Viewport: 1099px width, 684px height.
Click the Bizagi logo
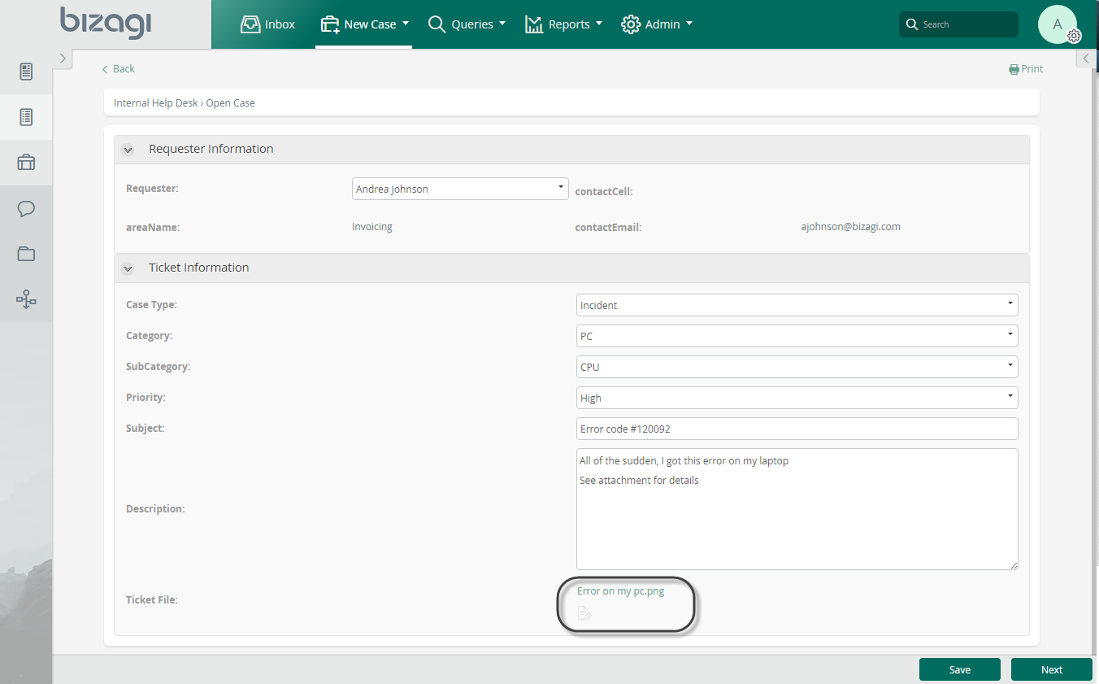(x=106, y=23)
